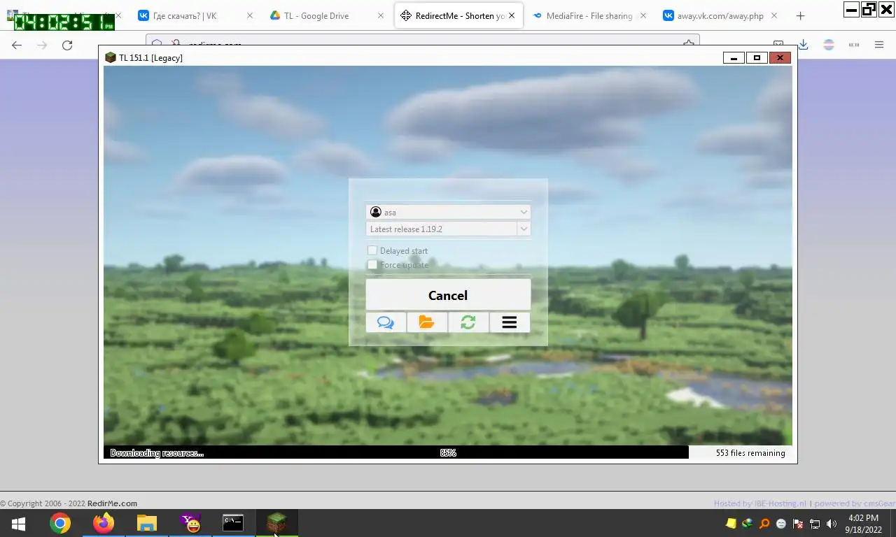Click the Minecraft grass block taskbar icon
Screen dimensions: 896x537
(276, 523)
